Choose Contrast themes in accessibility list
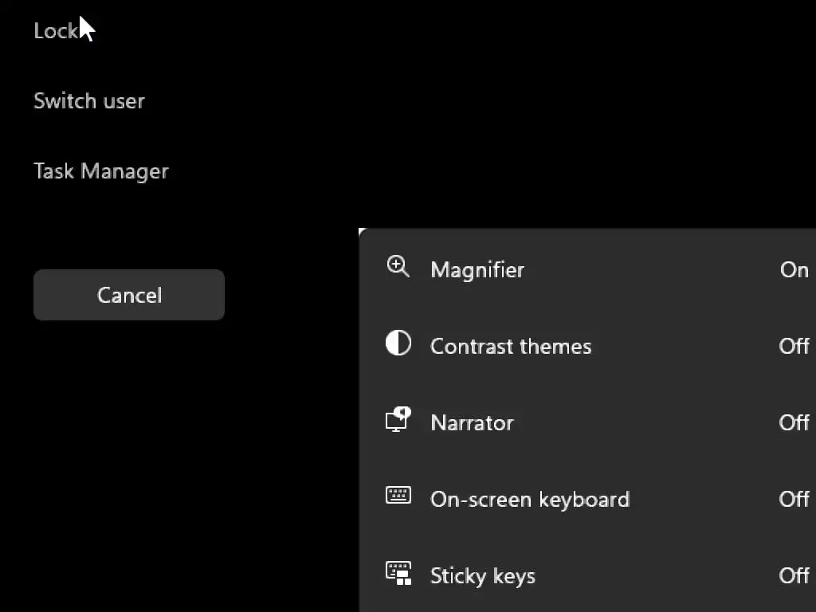 coord(511,346)
